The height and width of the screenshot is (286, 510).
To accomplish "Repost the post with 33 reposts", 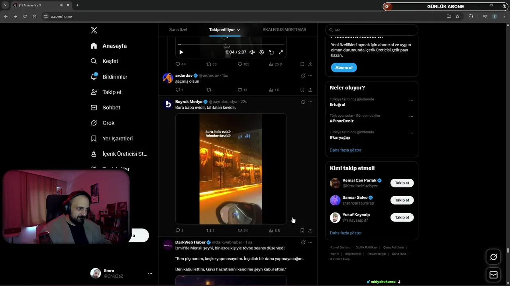I will pos(212,64).
